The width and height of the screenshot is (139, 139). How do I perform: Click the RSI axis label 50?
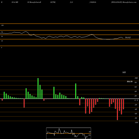[x=2, y=36]
